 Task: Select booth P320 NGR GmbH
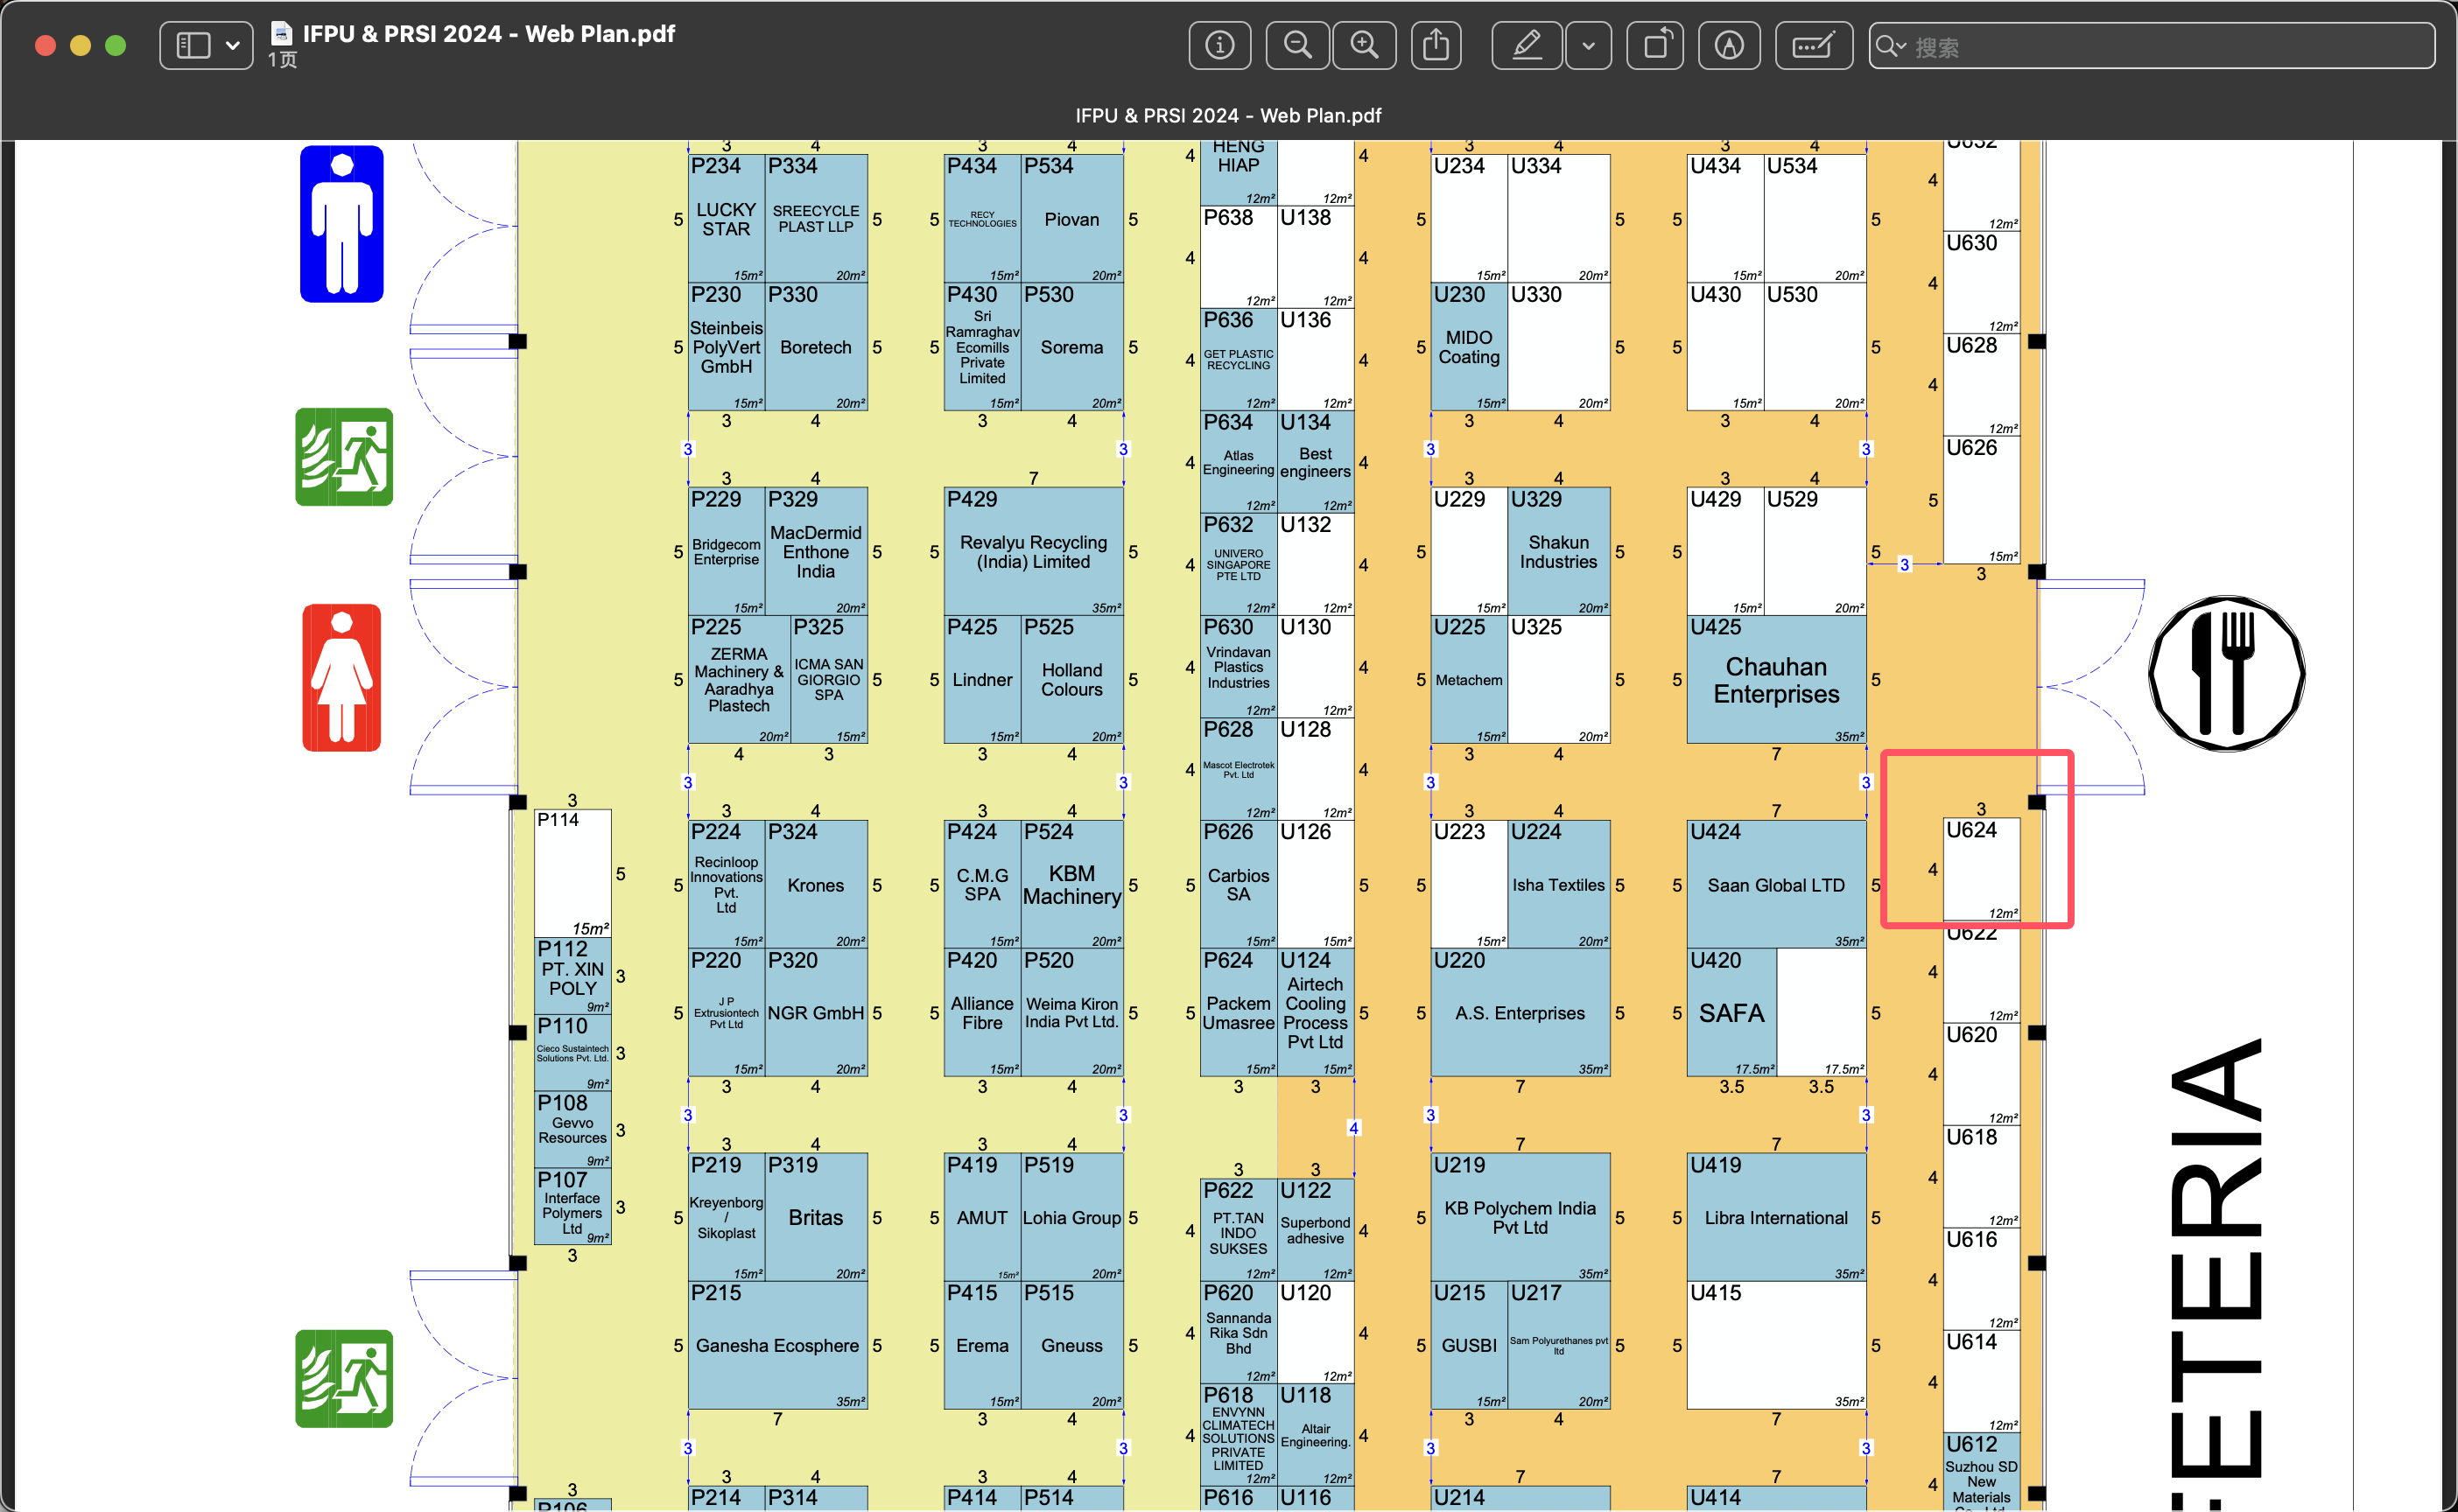817,1012
